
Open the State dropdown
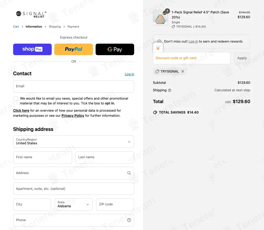[73, 204]
